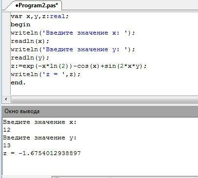Place cursor on the readln(y); line

click(30, 58)
